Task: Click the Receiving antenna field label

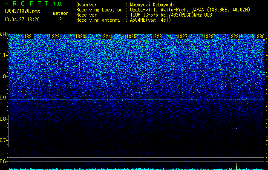Action: pyautogui.click(x=98, y=20)
